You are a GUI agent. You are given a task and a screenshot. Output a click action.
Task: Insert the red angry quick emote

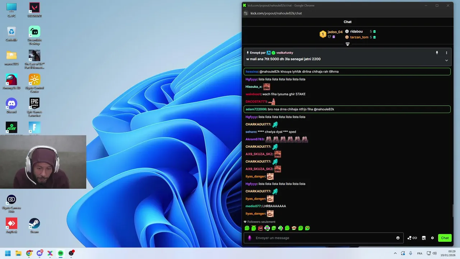(x=261, y=228)
